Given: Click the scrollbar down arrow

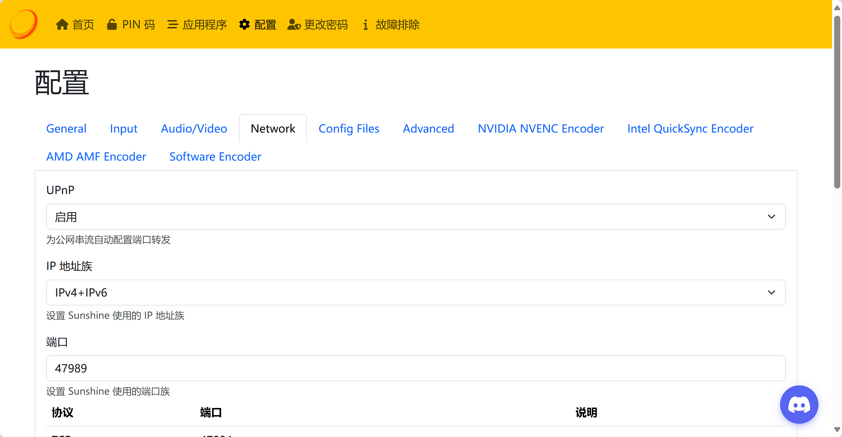Looking at the screenshot, I should 837,430.
